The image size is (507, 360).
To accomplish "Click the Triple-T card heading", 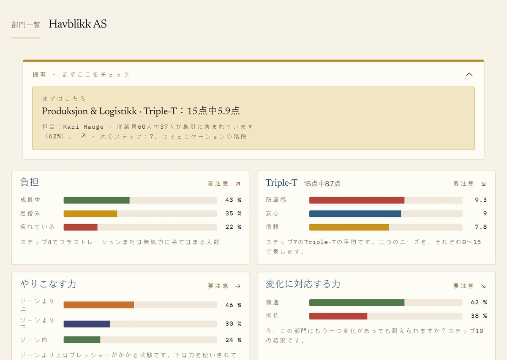I will pyautogui.click(x=281, y=182).
